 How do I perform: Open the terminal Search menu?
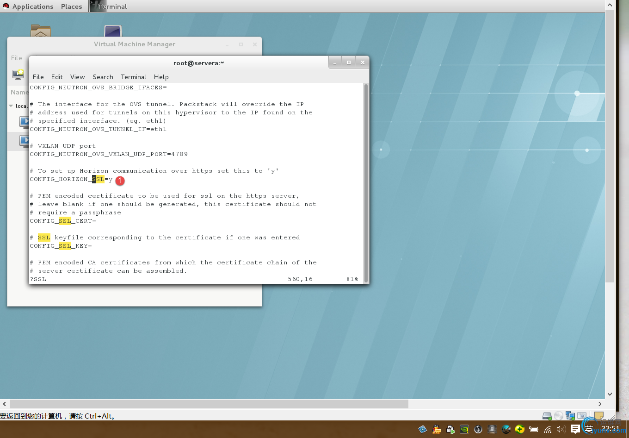tap(103, 77)
